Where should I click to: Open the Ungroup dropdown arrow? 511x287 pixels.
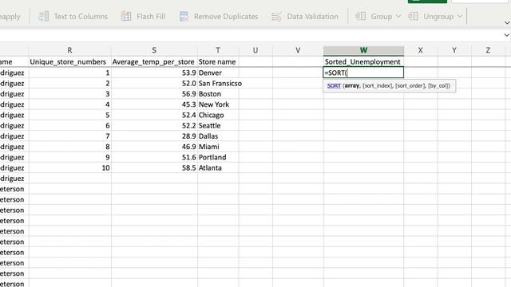[x=460, y=16]
